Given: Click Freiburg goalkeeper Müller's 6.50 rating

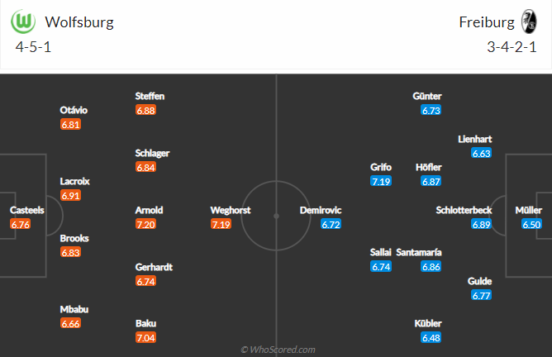Looking at the screenshot, I should [x=532, y=224].
